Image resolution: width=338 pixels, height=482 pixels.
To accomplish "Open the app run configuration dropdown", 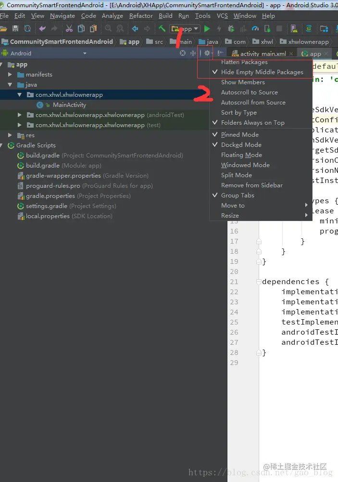I will [185, 29].
